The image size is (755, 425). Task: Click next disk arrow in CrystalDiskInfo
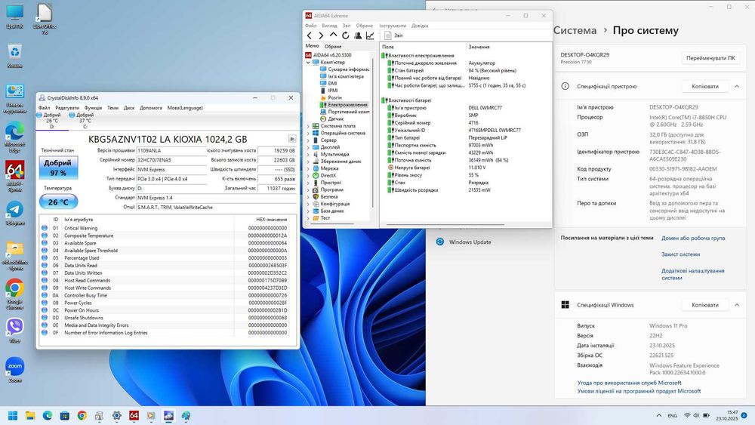[x=291, y=139]
